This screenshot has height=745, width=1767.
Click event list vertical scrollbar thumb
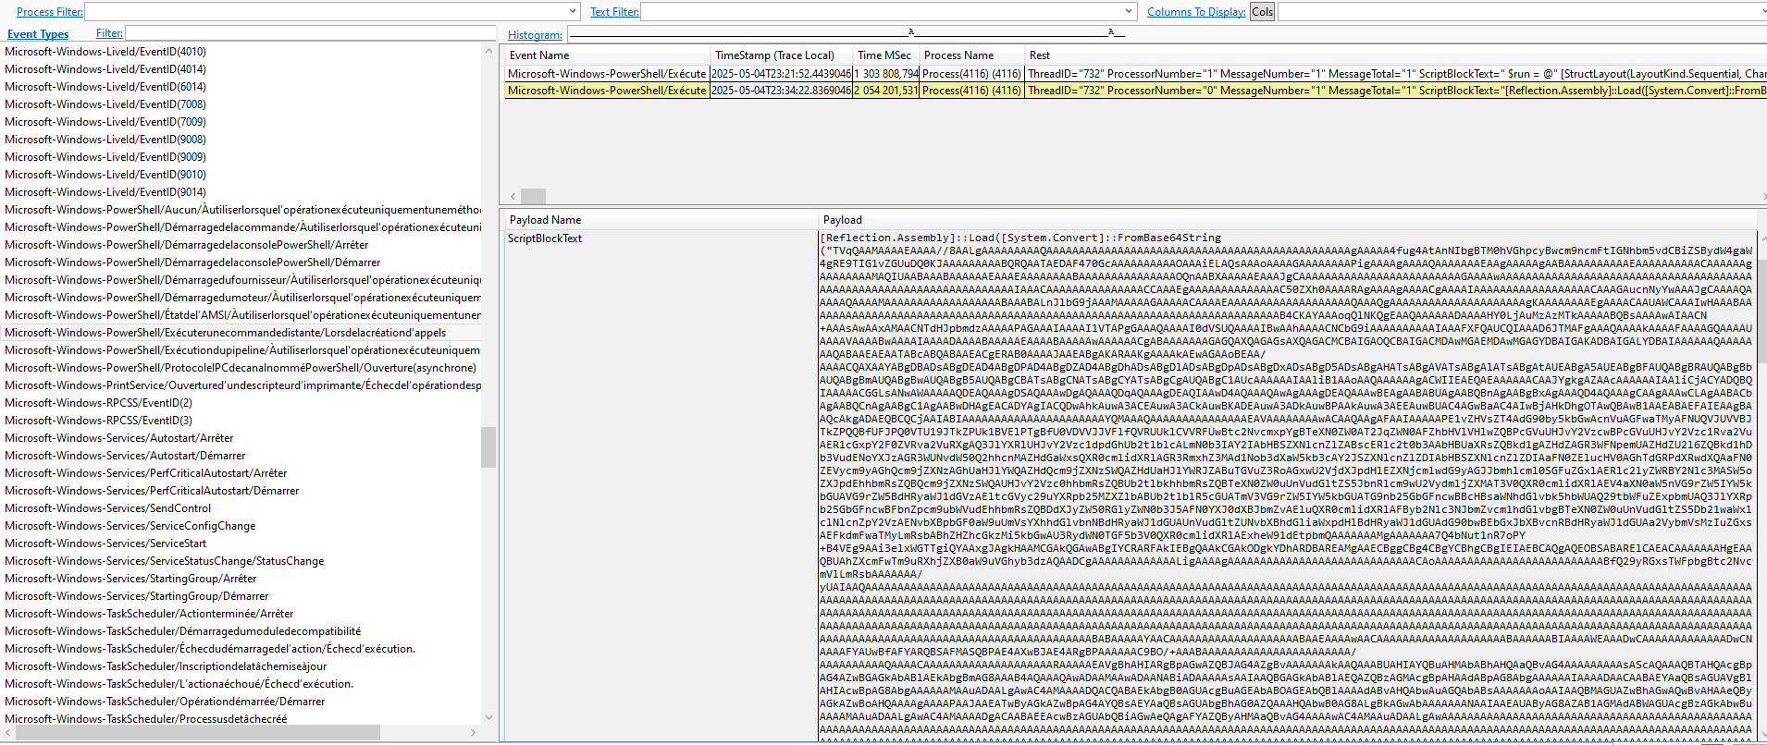[488, 447]
